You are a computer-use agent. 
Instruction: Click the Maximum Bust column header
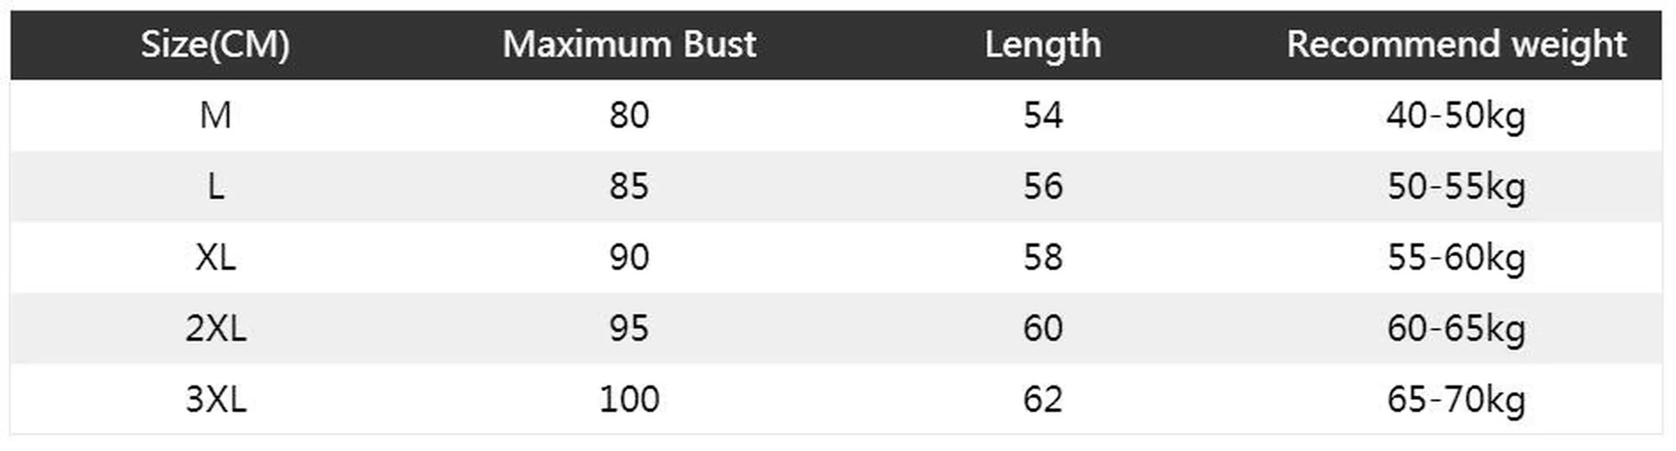(x=629, y=45)
